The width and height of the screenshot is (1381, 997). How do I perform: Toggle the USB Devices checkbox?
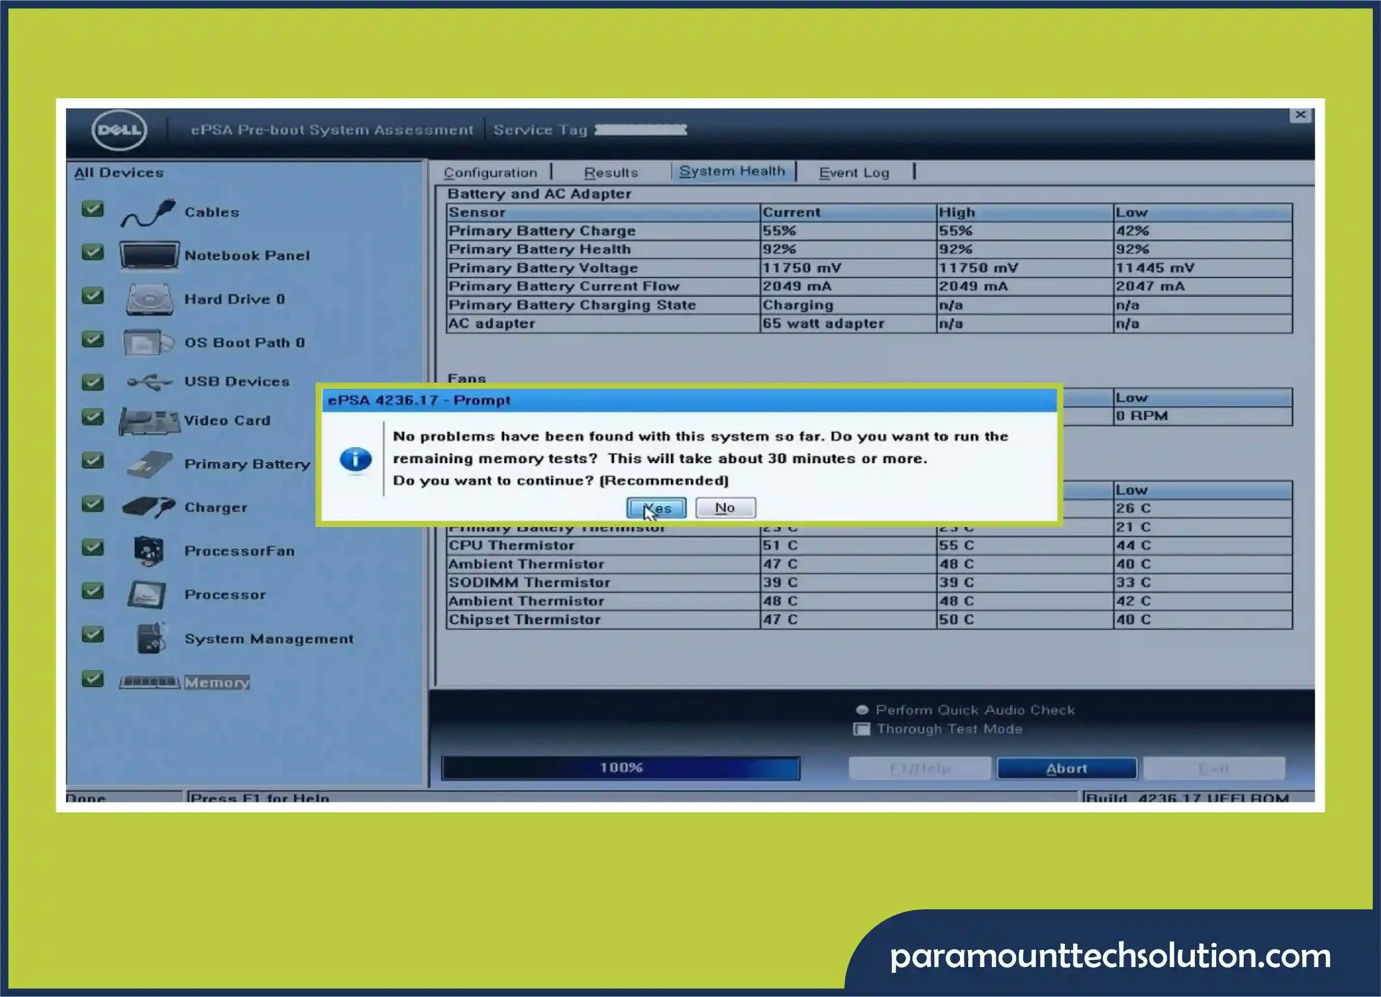point(92,382)
